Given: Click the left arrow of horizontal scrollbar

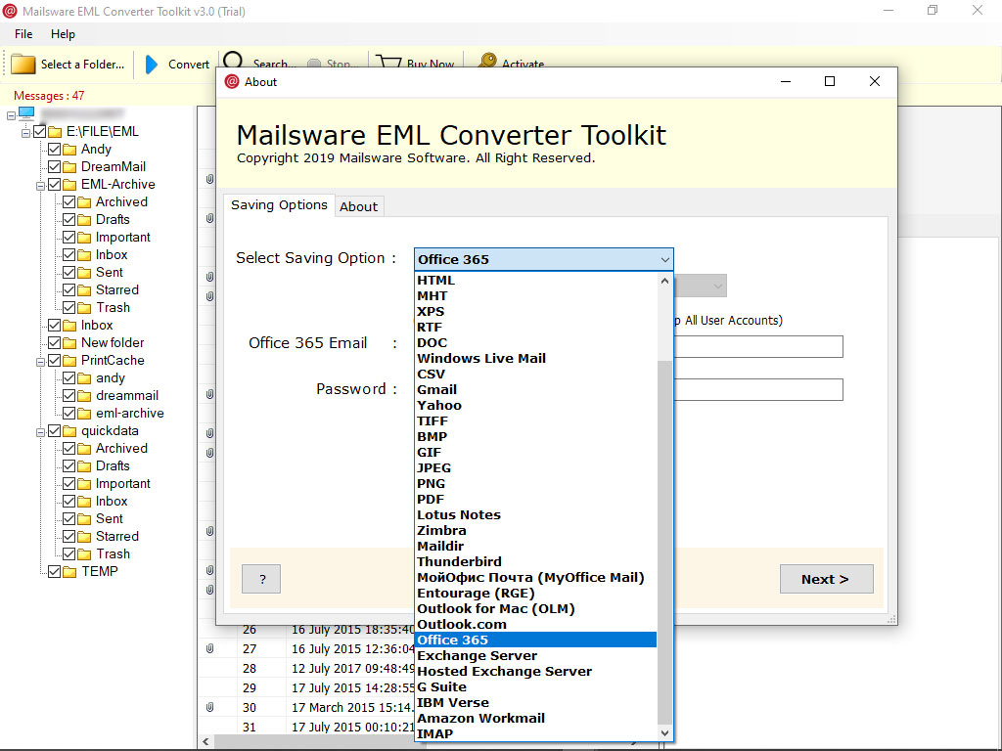Looking at the screenshot, I should point(205,742).
